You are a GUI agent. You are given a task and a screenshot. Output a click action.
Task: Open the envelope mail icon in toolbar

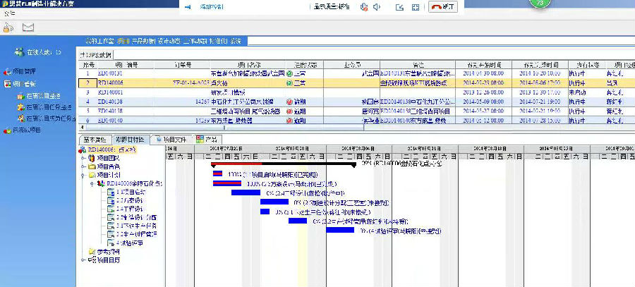pyautogui.click(x=28, y=28)
